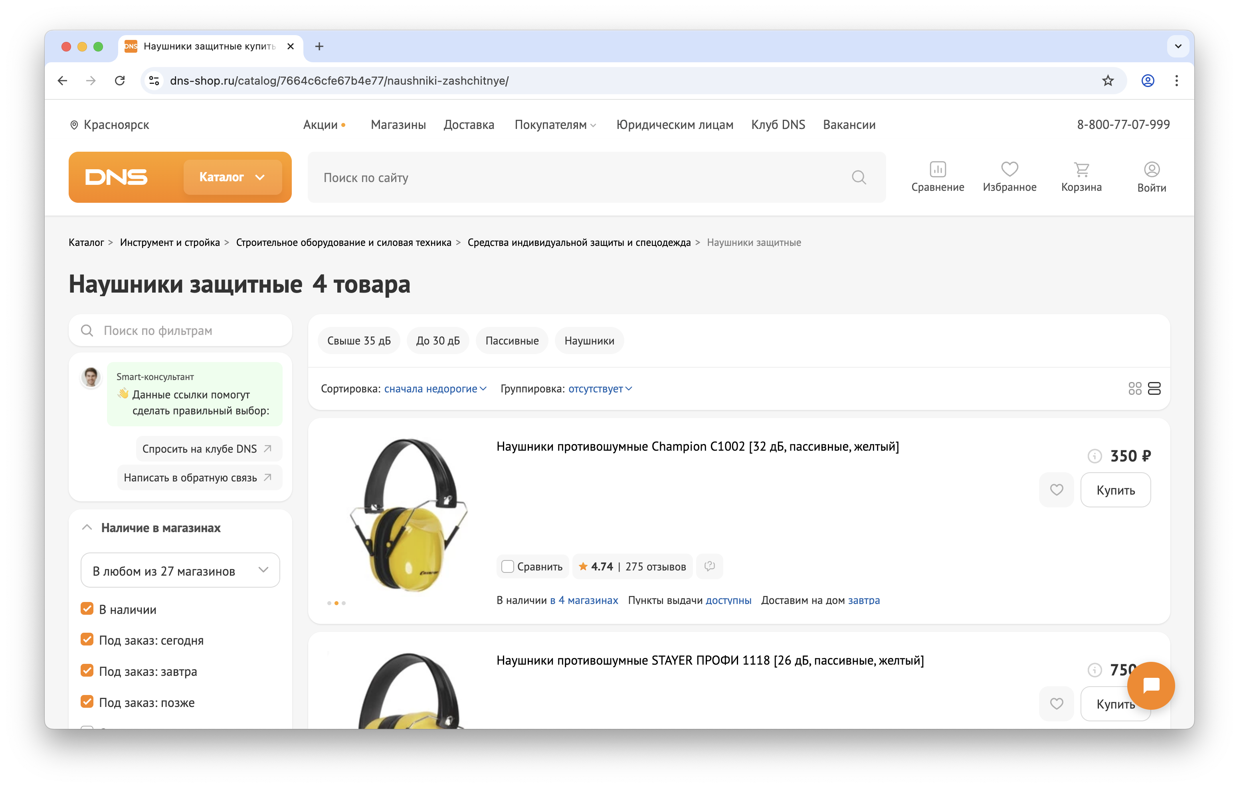This screenshot has height=788, width=1239.
Task: Select the Красноярск city location
Action: pyautogui.click(x=109, y=125)
